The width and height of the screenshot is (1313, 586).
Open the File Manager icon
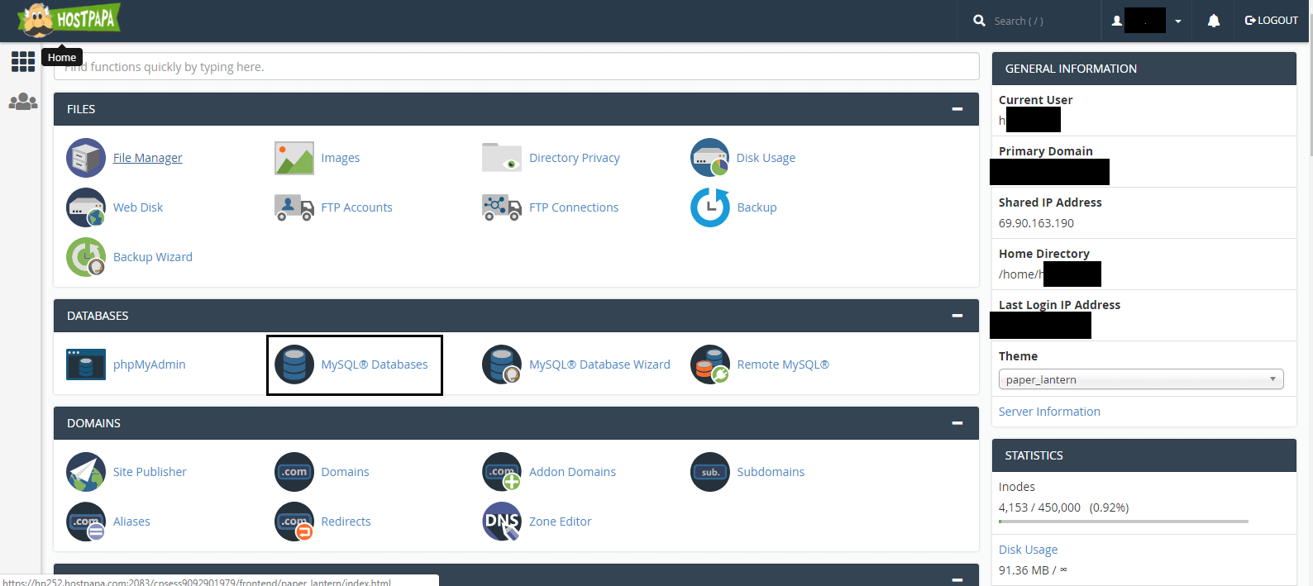coord(86,158)
